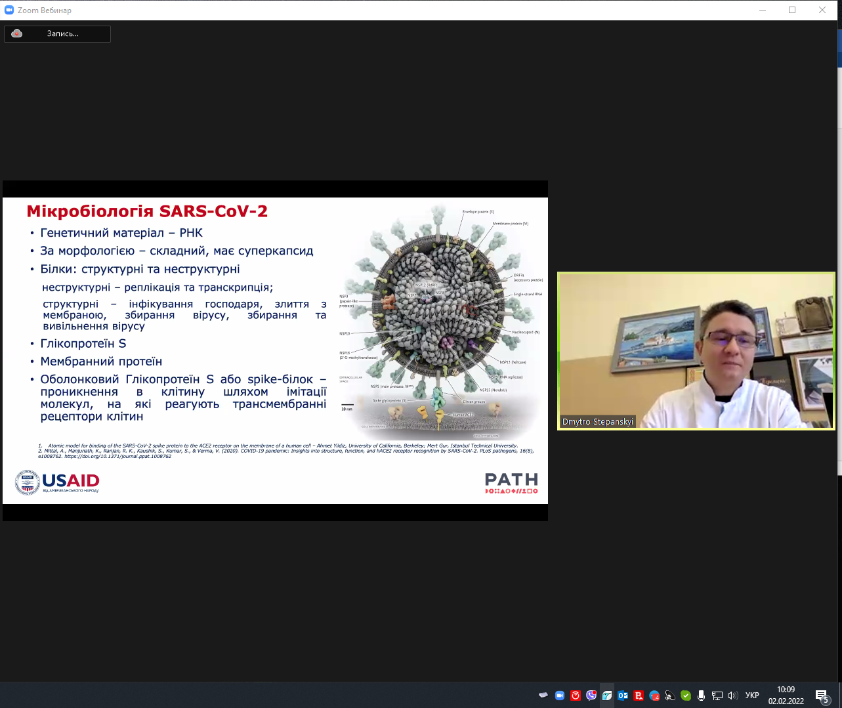Click the speaker volume tray icon

(732, 696)
